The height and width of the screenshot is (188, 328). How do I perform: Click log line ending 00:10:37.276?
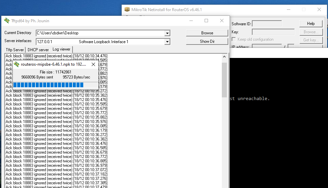[x=57, y=178]
